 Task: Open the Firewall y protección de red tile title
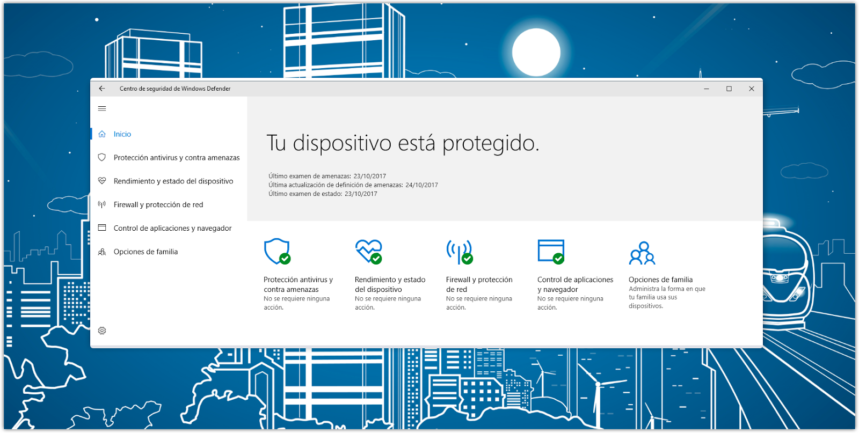[479, 284]
